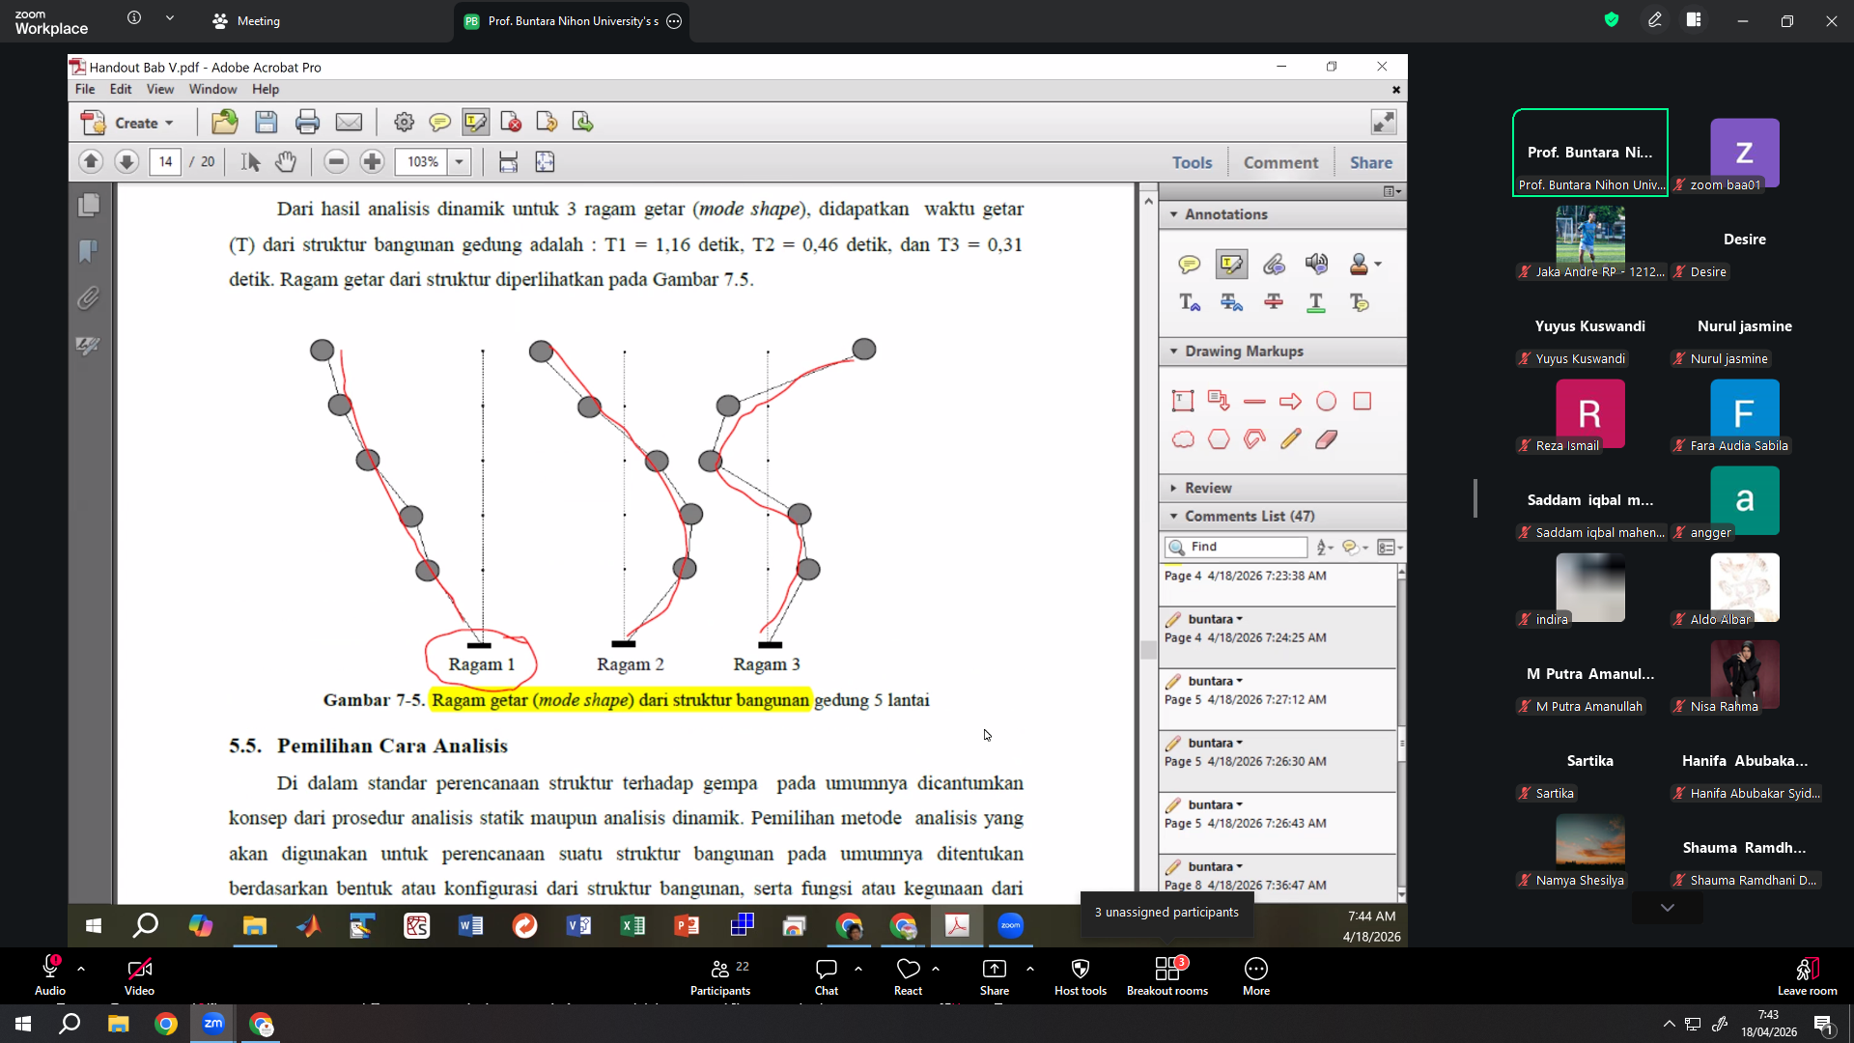Select the Text Callout drawing tool

click(1219, 401)
